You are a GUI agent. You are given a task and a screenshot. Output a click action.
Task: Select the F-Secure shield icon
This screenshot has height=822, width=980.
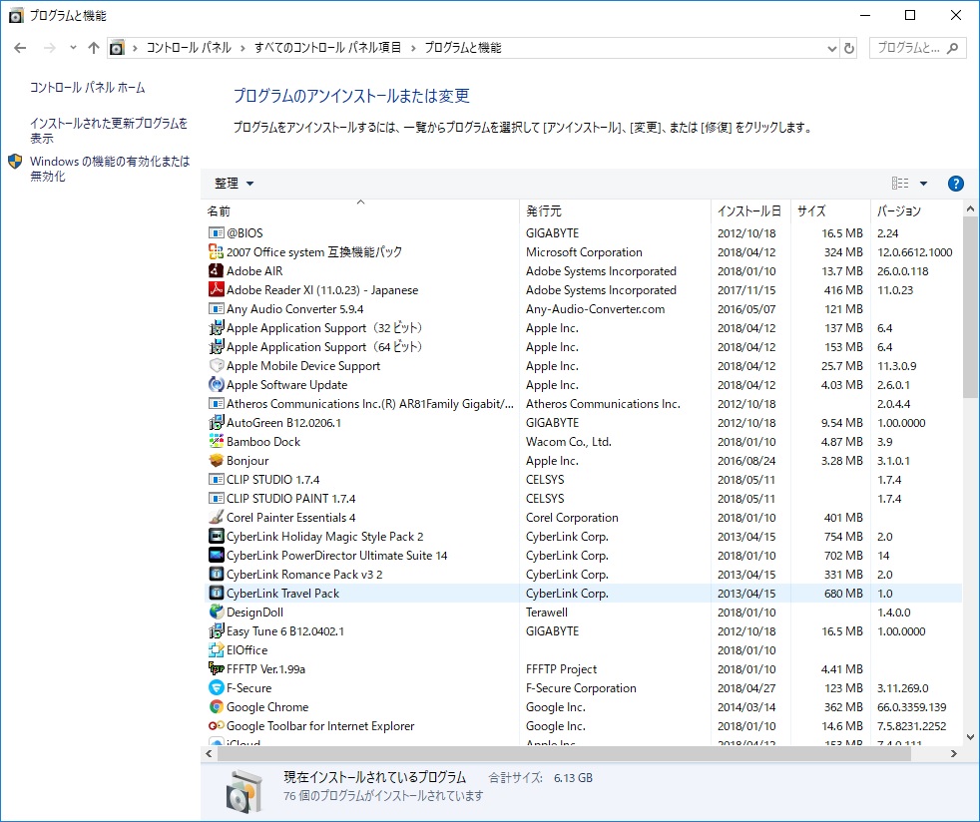coord(217,687)
